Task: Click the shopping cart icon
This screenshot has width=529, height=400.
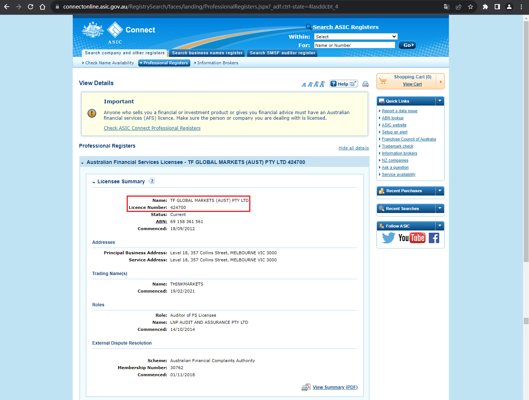Action: 383,81
